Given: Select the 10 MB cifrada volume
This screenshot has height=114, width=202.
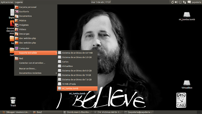Looking at the screenshot, I should (x=77, y=84).
